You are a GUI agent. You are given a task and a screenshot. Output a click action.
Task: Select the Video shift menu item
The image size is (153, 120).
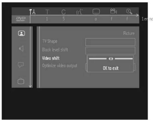point(51,58)
